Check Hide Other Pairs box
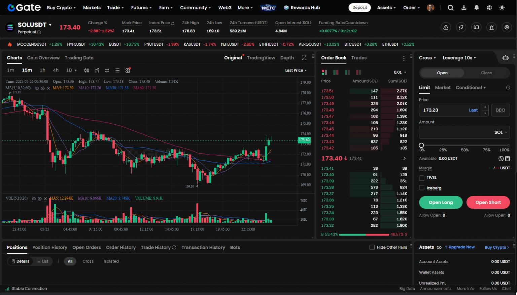517x295 pixels. click(x=372, y=247)
